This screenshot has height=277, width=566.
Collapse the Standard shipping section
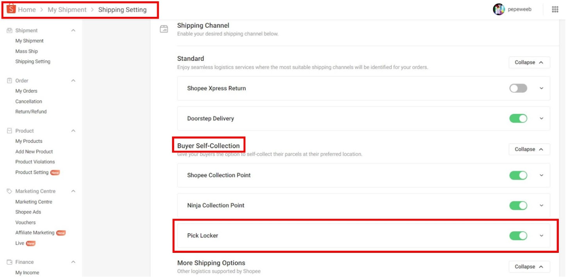[x=529, y=62]
